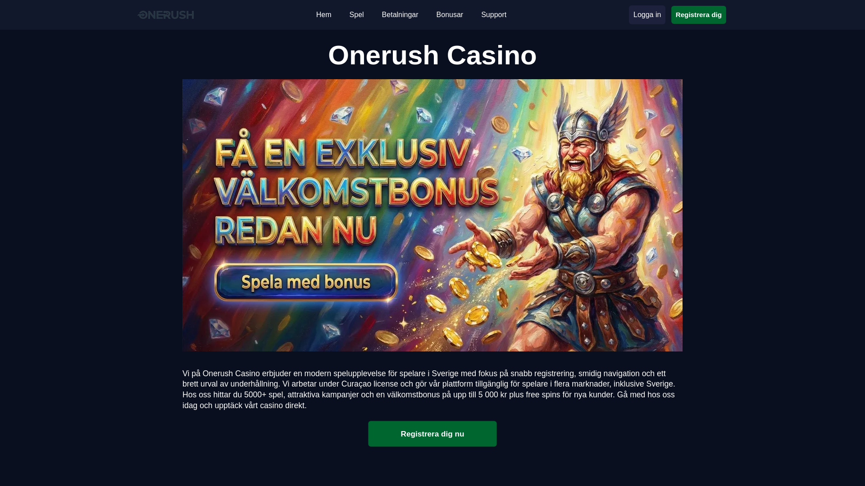This screenshot has height=486, width=865.
Task: Click the 'REDAN NU' text in banner
Action: point(295,229)
